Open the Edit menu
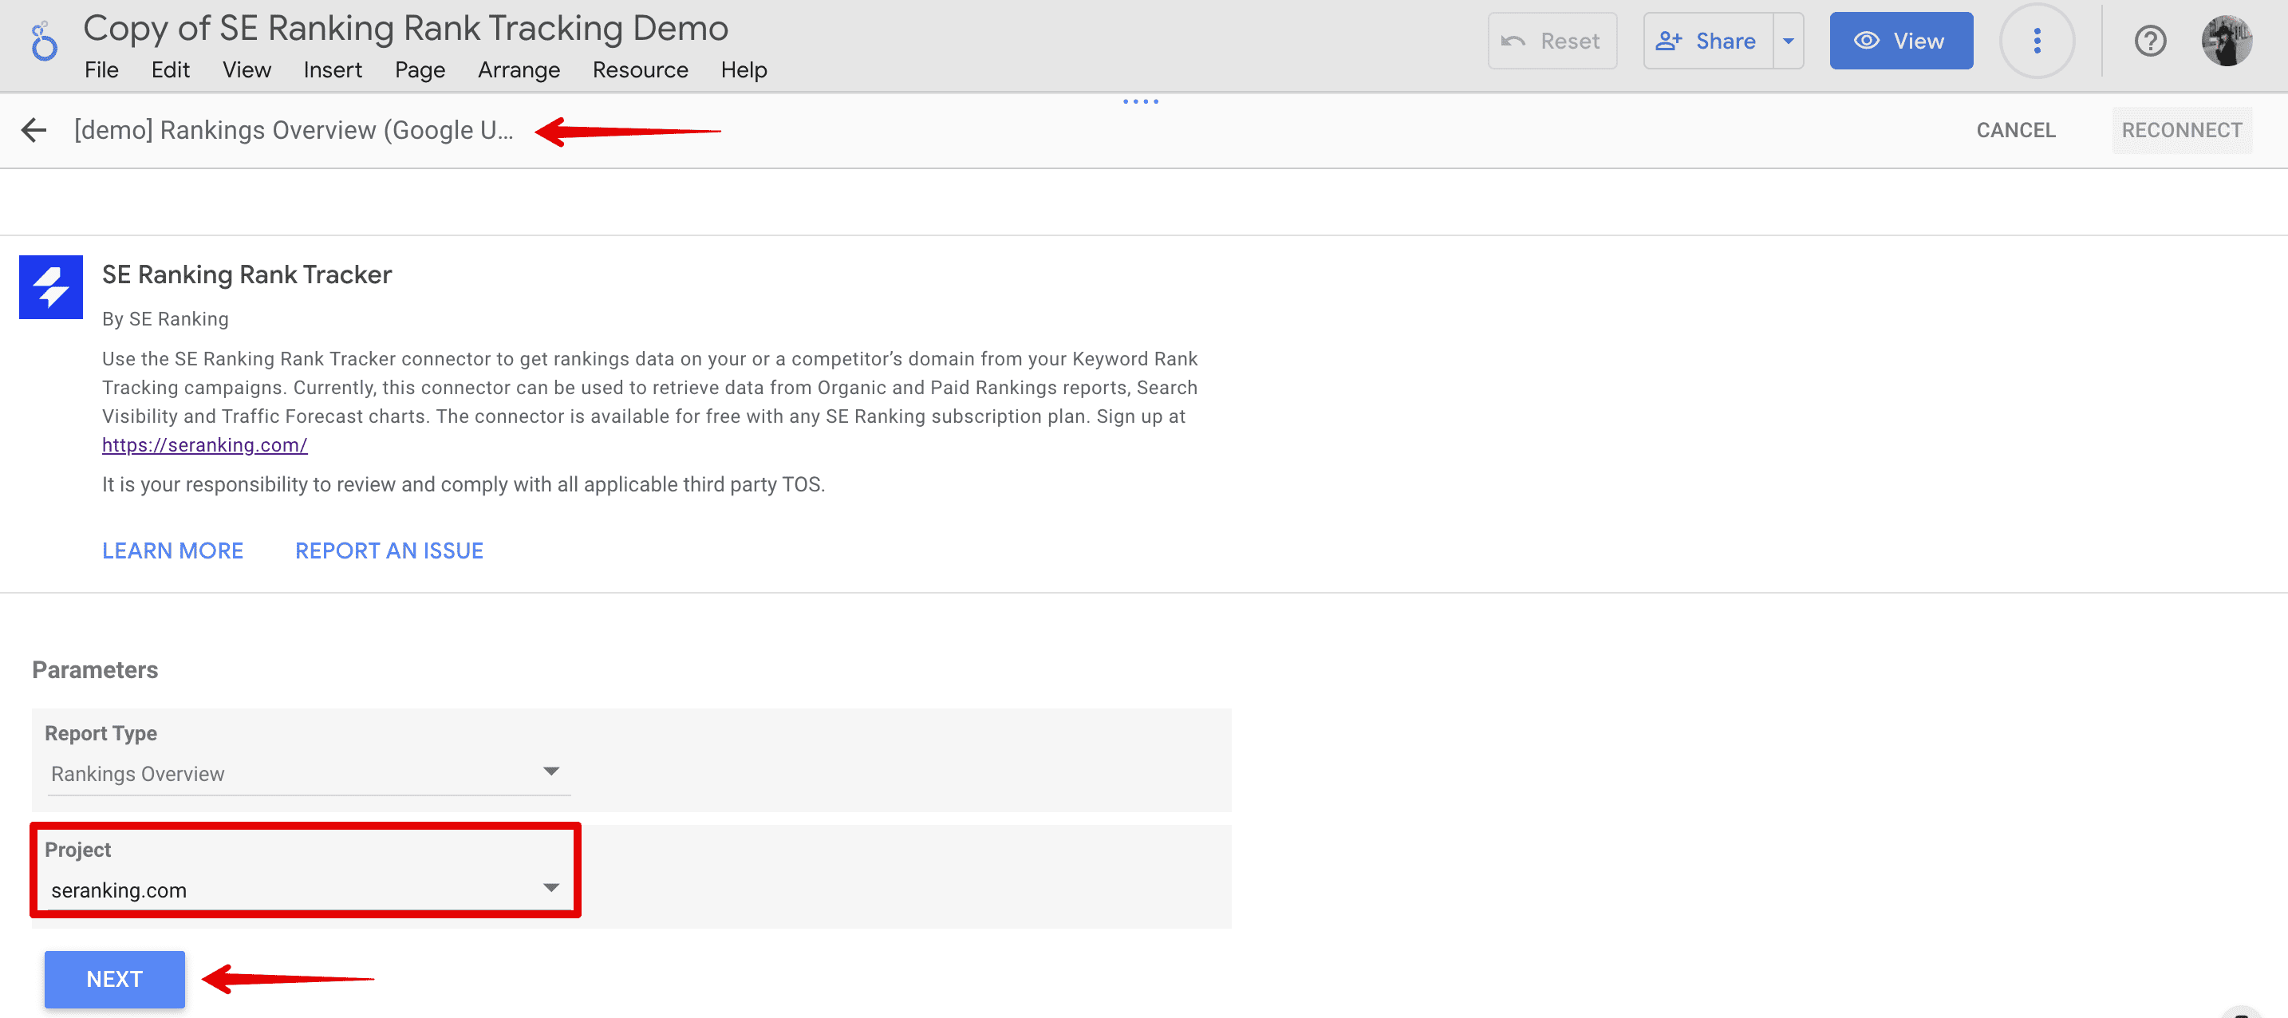2288x1018 pixels. (x=171, y=70)
